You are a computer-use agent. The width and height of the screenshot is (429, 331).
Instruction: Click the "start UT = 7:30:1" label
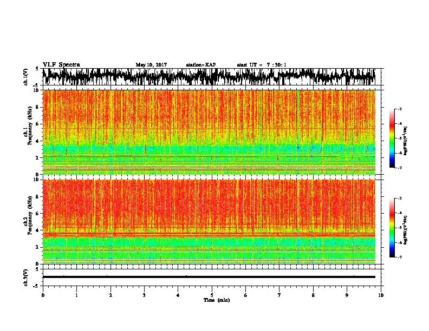click(x=262, y=65)
